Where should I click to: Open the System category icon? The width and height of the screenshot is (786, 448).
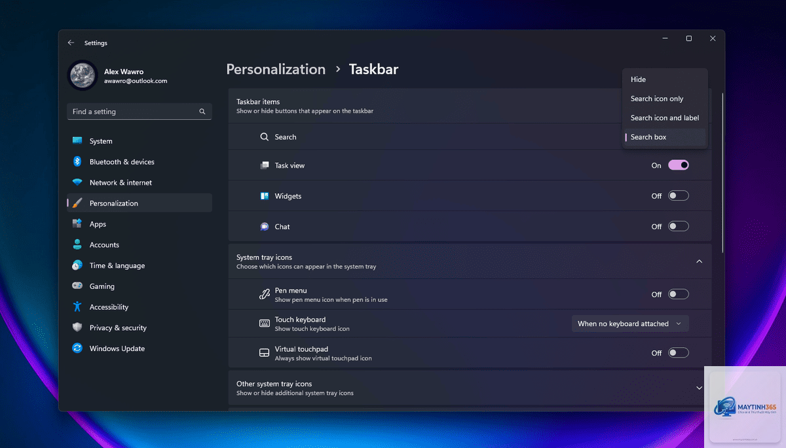(x=77, y=141)
